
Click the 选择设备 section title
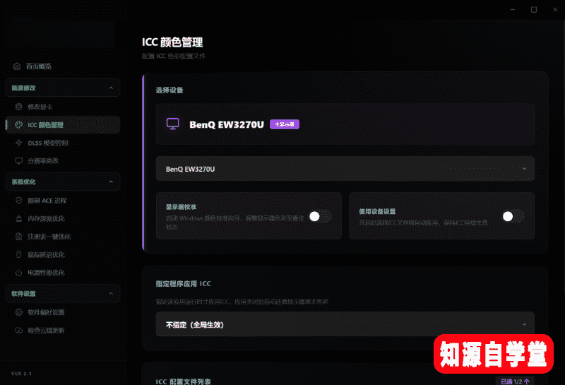(169, 90)
